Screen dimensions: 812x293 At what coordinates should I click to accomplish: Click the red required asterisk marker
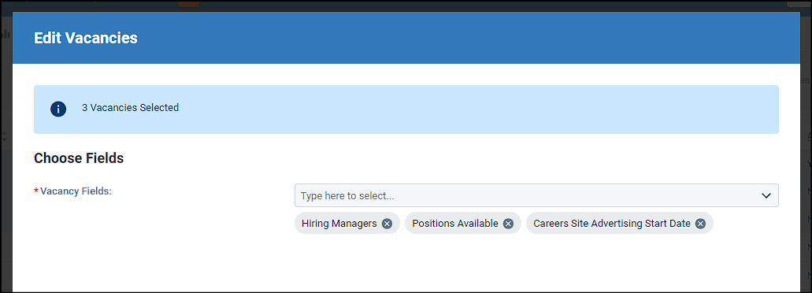(x=36, y=191)
